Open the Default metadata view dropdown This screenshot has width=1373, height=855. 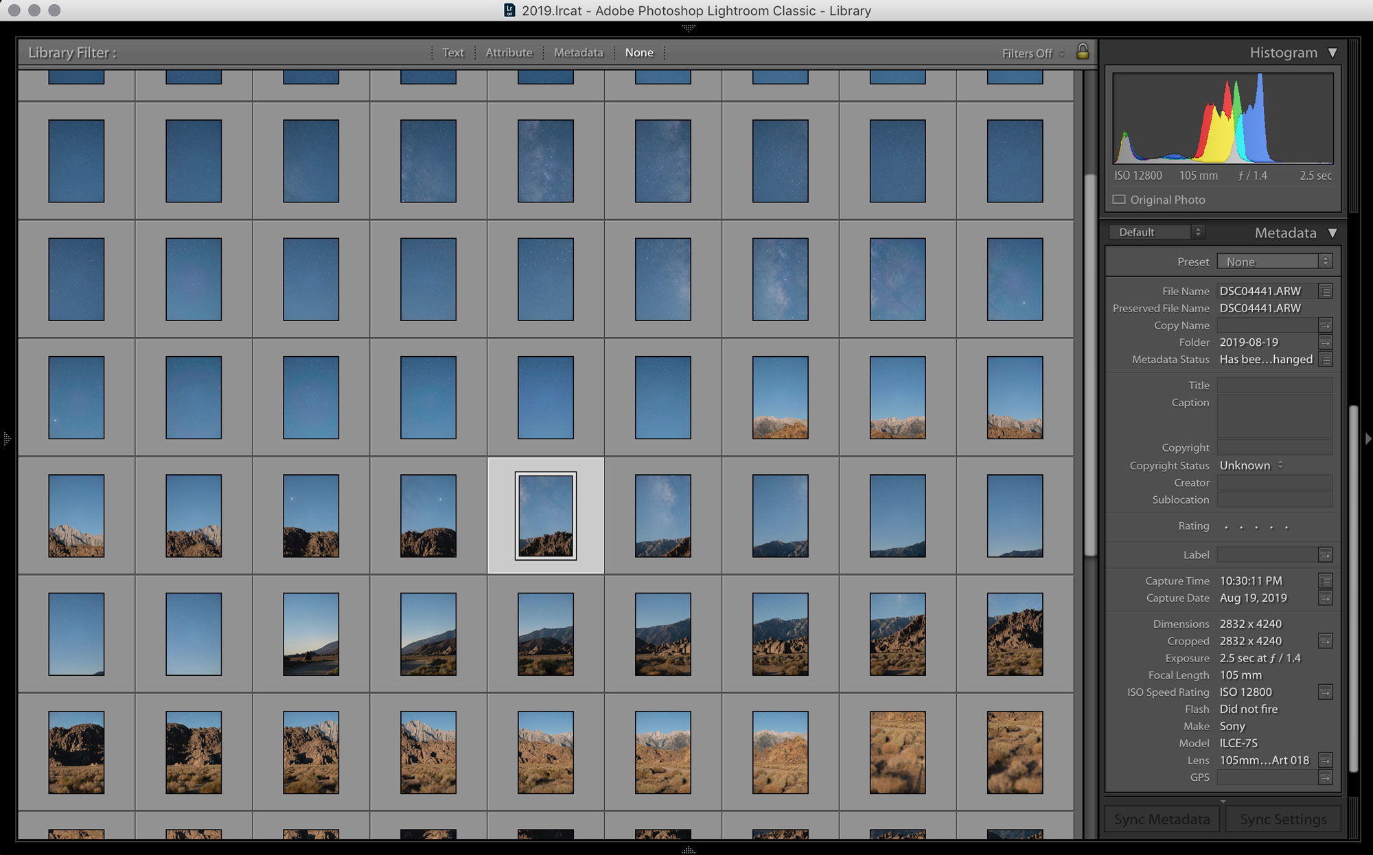(1157, 232)
